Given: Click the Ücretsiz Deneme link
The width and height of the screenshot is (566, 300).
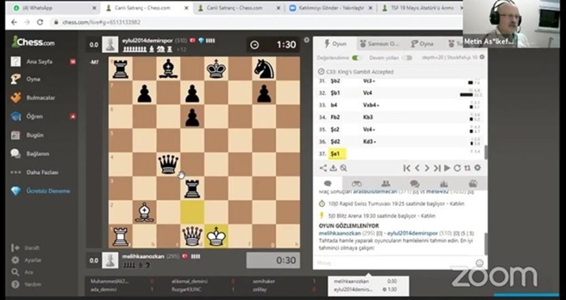Looking at the screenshot, I should [x=48, y=191].
